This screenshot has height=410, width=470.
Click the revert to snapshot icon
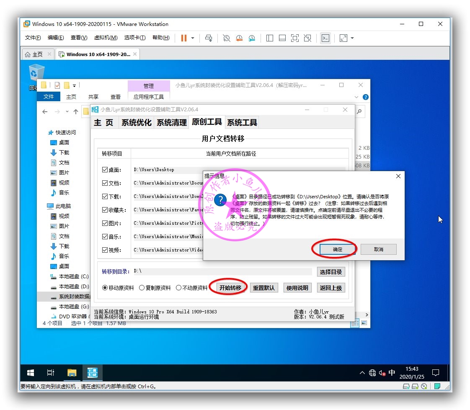239,38
